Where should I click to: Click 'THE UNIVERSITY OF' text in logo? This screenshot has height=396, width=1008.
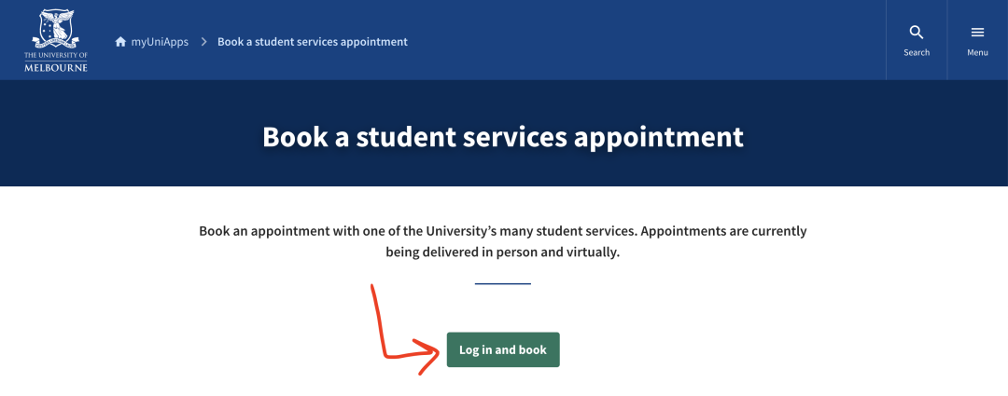[56, 56]
